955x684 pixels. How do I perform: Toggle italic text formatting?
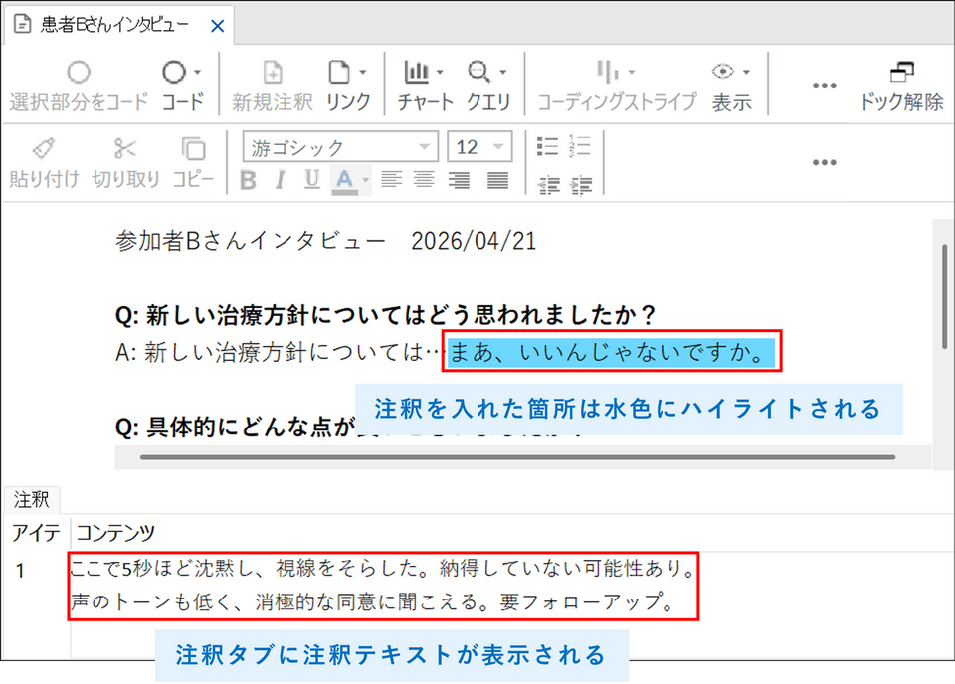[x=281, y=180]
